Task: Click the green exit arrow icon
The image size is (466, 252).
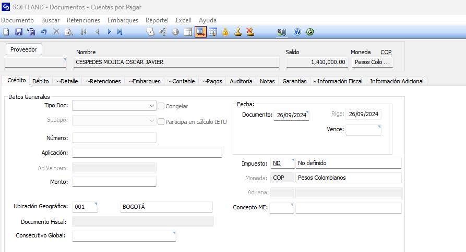Action: coord(310,32)
